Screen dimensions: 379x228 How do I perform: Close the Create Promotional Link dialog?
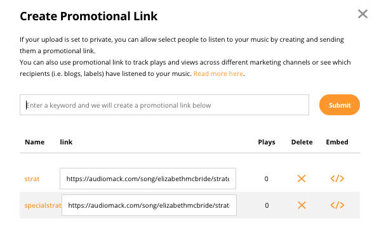(362, 14)
